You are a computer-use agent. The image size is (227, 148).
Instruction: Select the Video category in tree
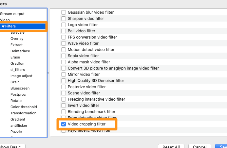5,20
